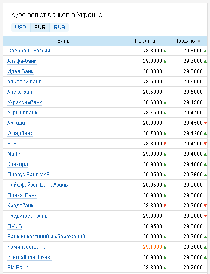Click green arrow next to Пиреус Банк МКБ 29.0500
This screenshot has height=274, width=210.
coord(165,175)
